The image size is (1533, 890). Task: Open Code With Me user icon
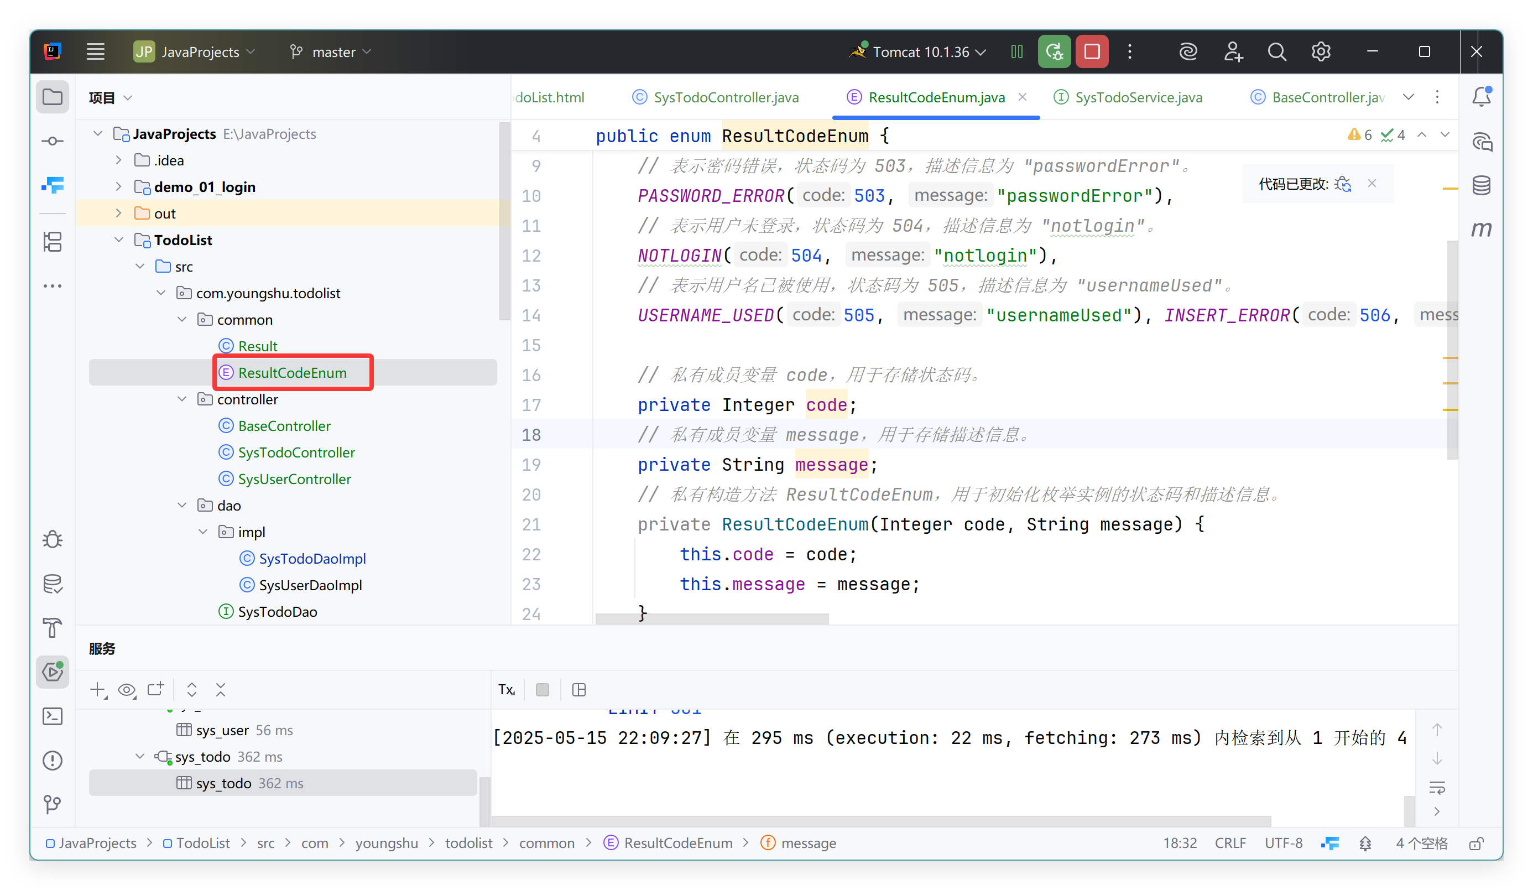[x=1233, y=51]
